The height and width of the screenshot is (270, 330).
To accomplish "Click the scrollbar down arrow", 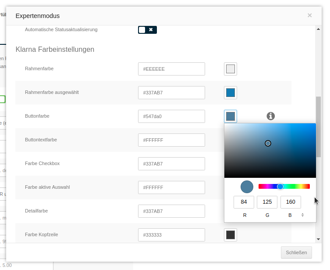I will click(318, 239).
